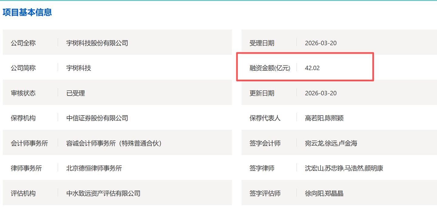Click the financing amount 42.02
This screenshot has width=437, height=207.
312,68
